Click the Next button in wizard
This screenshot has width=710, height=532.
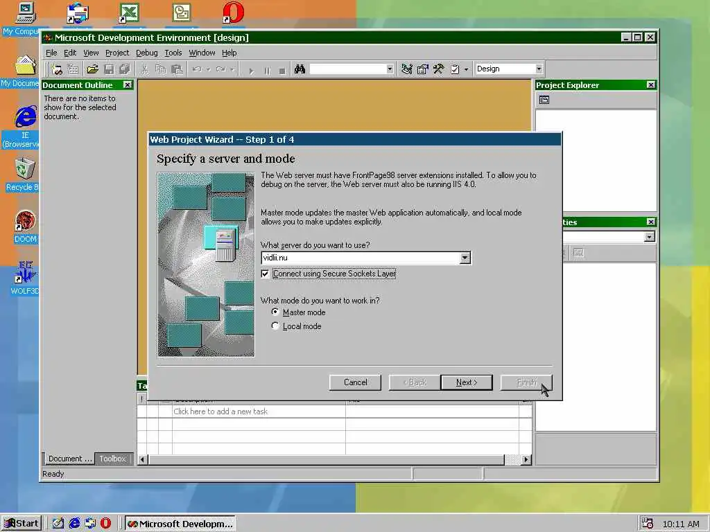coord(467,382)
